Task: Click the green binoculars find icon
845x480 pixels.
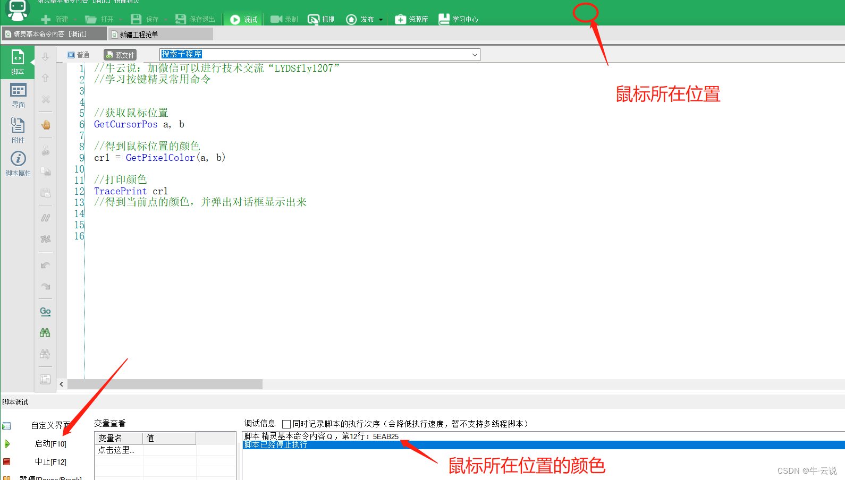Action: (46, 332)
